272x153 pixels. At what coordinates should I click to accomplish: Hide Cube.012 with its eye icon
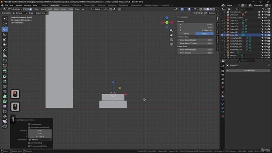click(x=265, y=35)
